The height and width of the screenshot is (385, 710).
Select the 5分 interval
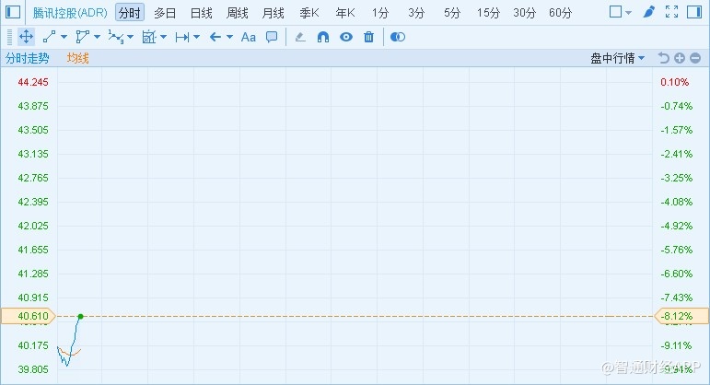coord(452,13)
